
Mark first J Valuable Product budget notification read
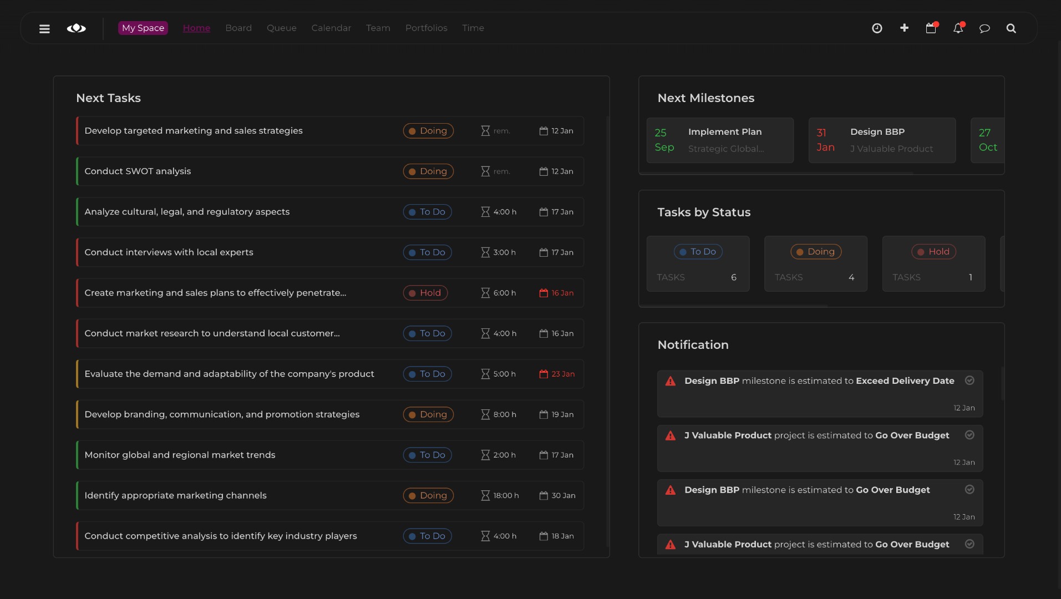coord(969,435)
